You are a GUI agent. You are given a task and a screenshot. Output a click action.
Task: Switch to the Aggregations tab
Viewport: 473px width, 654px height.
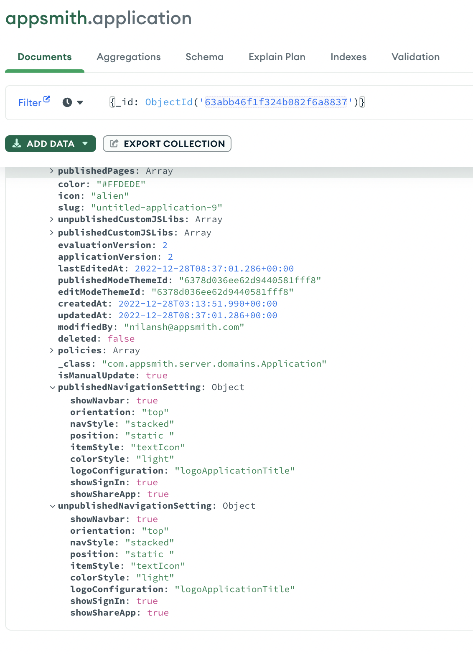coord(129,57)
